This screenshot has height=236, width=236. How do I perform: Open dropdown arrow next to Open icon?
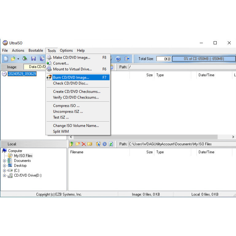[x=18, y=59]
